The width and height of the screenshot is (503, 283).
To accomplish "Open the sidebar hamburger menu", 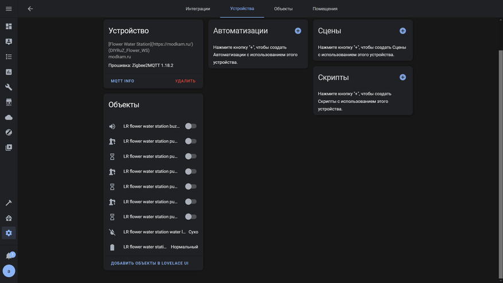I will click(9, 9).
